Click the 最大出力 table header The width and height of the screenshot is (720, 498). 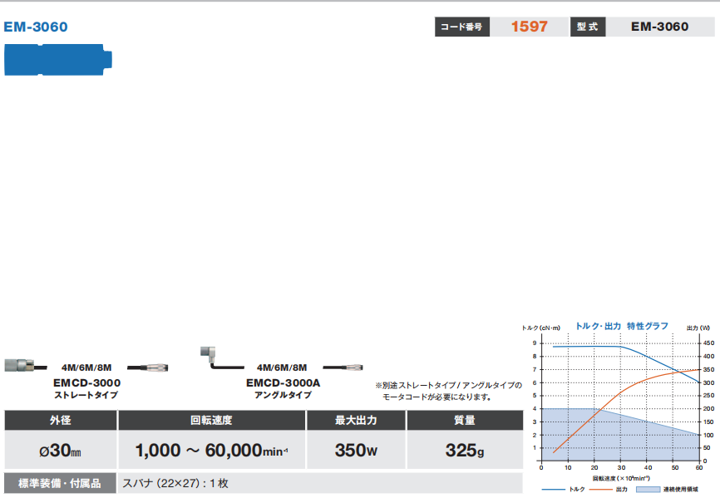click(356, 420)
